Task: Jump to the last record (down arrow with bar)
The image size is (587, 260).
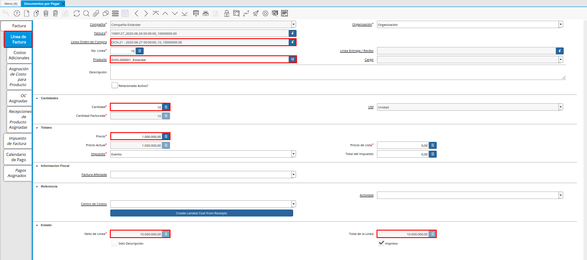Action: (x=185, y=13)
